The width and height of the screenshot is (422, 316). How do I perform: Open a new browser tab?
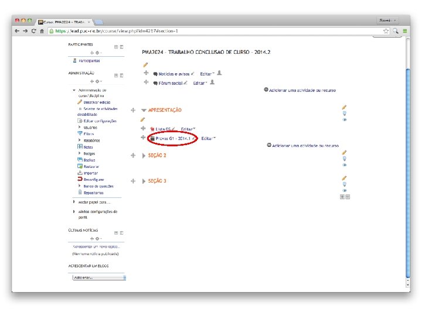click(99, 22)
